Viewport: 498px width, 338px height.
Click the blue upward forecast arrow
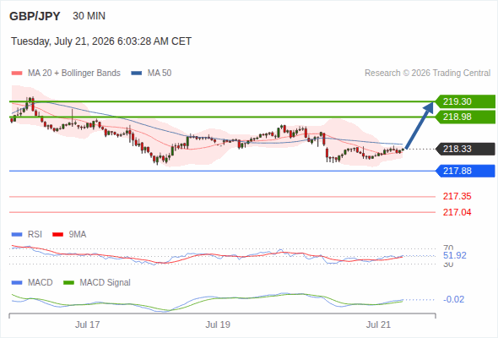pos(420,125)
